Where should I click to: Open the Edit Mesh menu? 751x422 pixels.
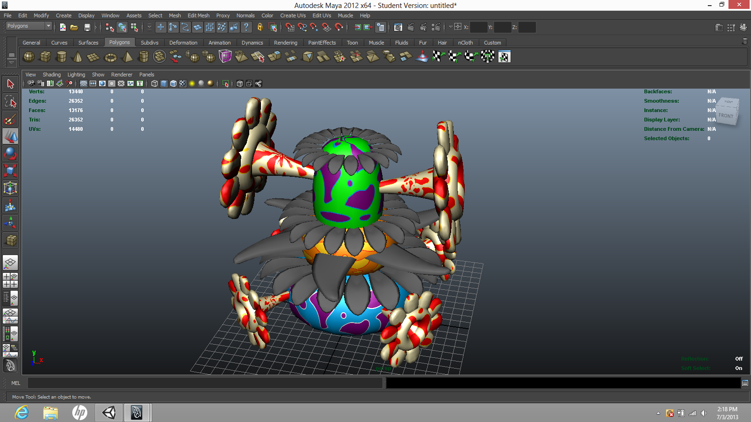click(199, 15)
